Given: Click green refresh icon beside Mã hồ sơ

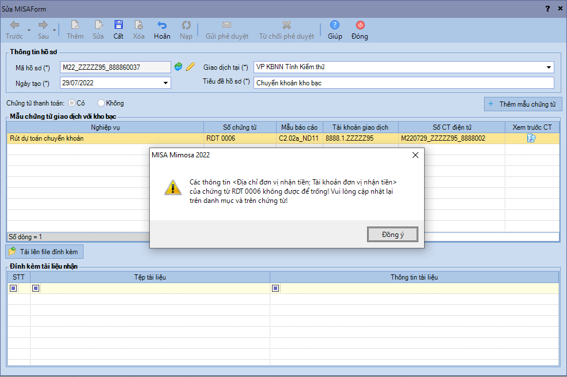Looking at the screenshot, I should 179,67.
